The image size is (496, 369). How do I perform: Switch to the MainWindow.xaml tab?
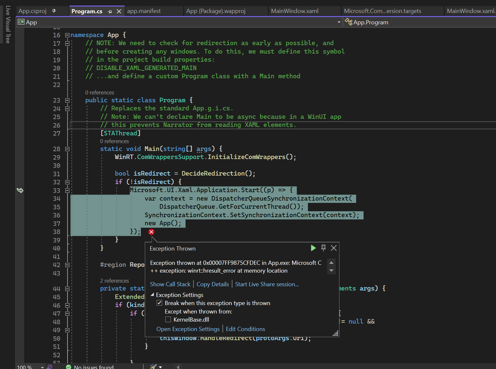pyautogui.click(x=294, y=10)
